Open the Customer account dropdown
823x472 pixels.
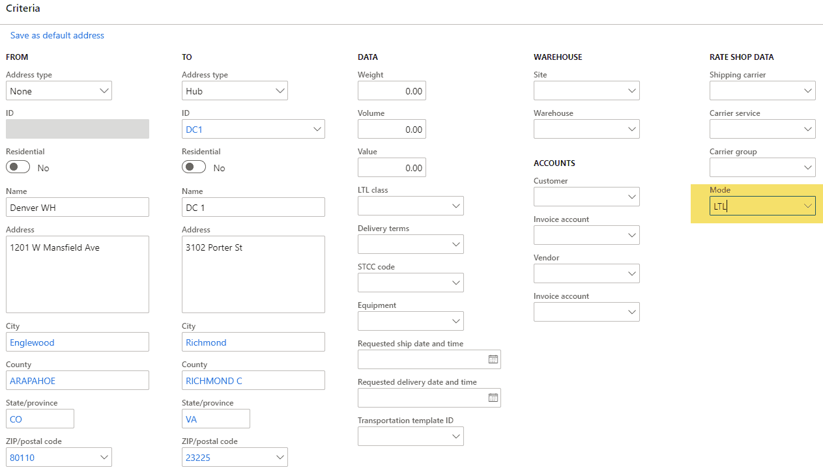(632, 197)
